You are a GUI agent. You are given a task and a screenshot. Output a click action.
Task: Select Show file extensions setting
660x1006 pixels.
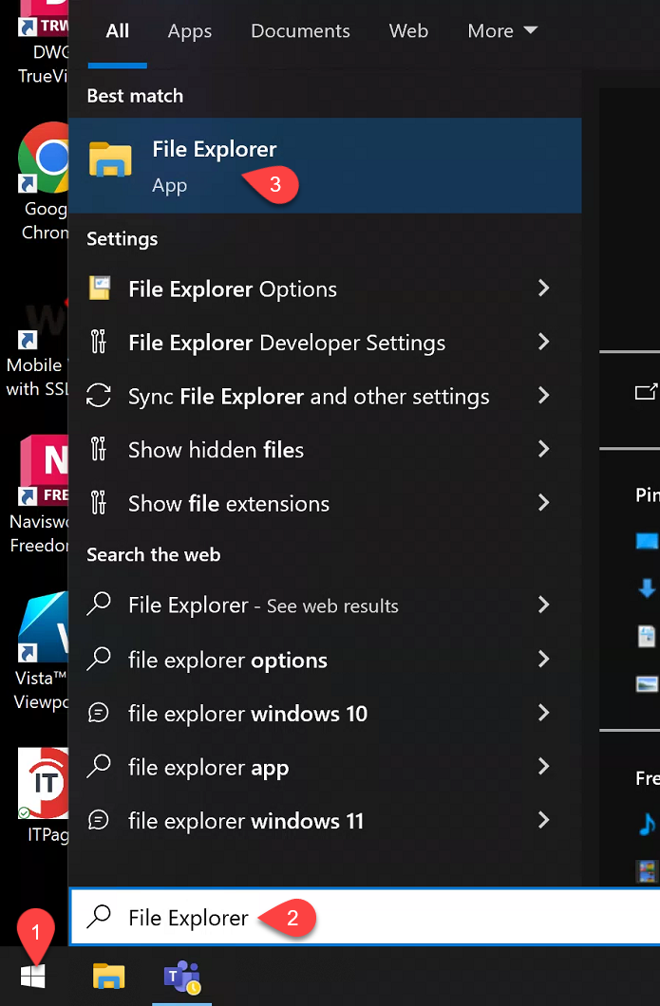229,503
